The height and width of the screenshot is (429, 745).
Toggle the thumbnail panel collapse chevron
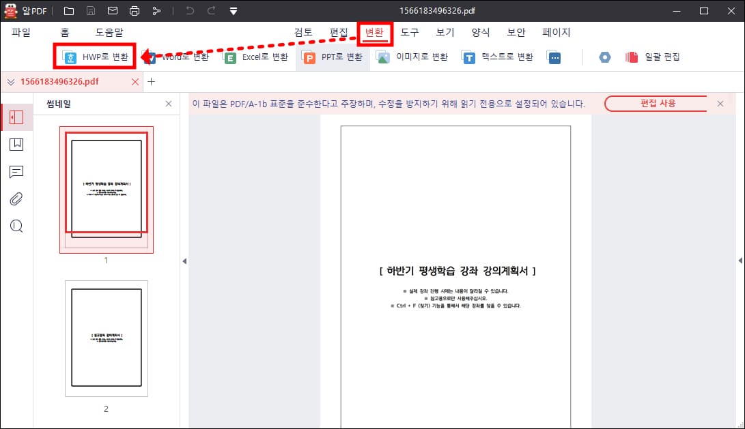tap(184, 261)
